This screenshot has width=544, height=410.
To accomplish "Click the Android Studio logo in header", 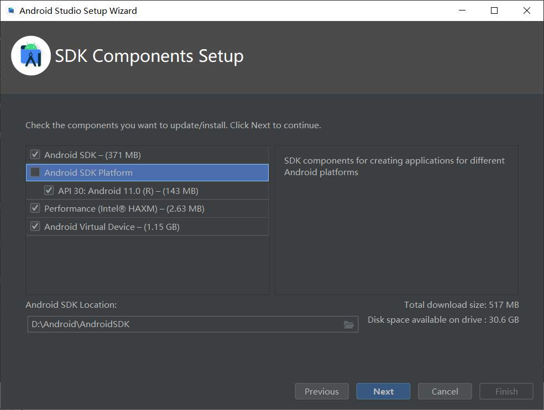I will 31,55.
